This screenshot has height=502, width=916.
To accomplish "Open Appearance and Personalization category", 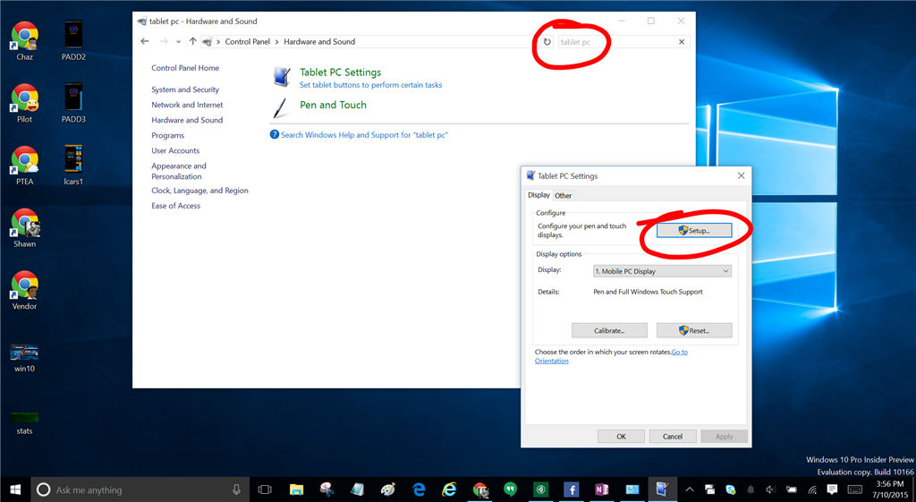I will 179,171.
